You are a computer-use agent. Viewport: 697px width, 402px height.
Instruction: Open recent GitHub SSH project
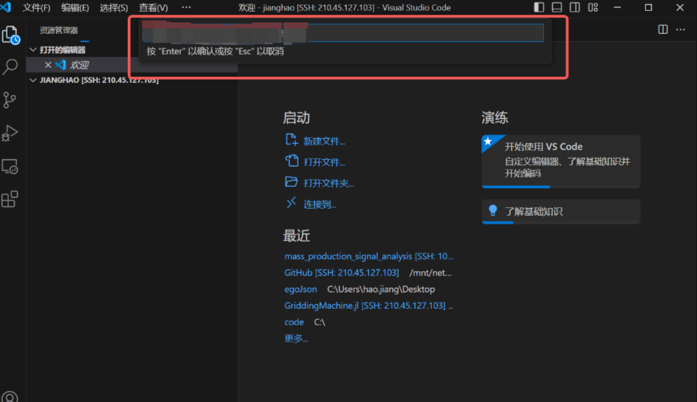(x=341, y=273)
